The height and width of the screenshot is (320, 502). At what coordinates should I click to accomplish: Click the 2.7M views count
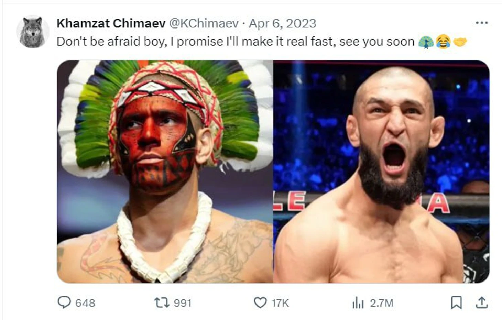[381, 303]
